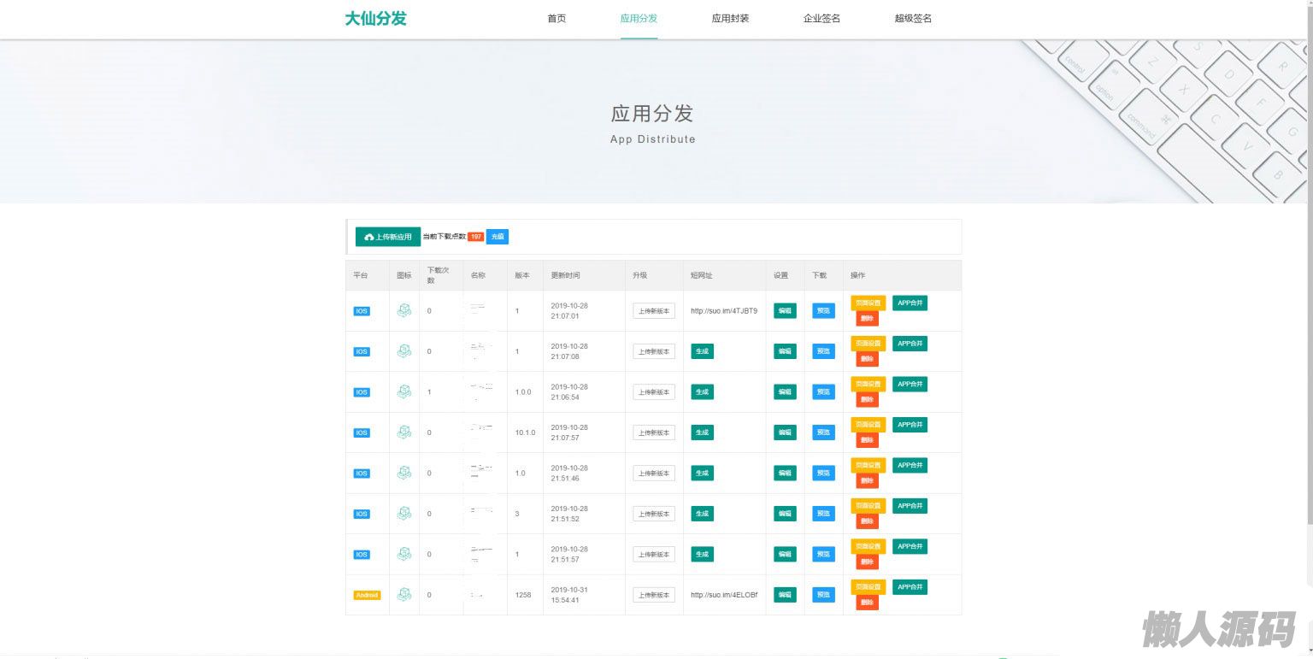This screenshot has height=659, width=1313.
Task: Click the app icon in the Android row
Action: pyautogui.click(x=404, y=594)
